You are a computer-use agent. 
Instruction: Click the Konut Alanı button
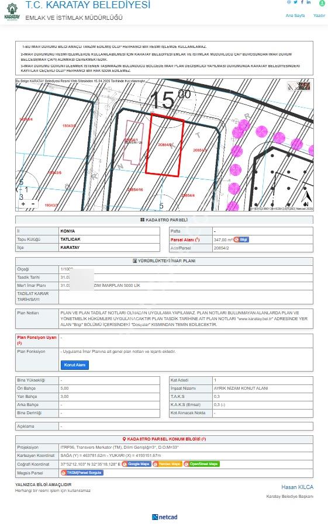[75, 365]
